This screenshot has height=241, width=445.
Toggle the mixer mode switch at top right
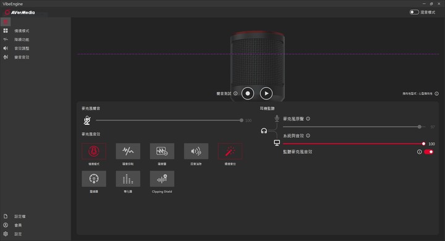point(414,12)
